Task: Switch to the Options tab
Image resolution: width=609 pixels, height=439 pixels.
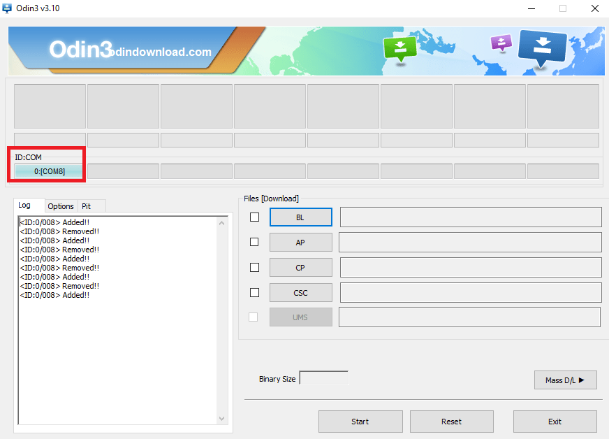Action: point(61,206)
